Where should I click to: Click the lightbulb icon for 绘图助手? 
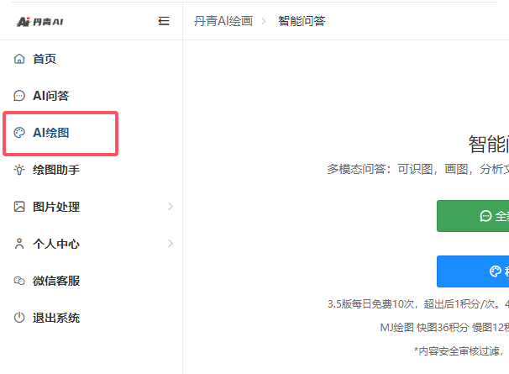point(19,170)
